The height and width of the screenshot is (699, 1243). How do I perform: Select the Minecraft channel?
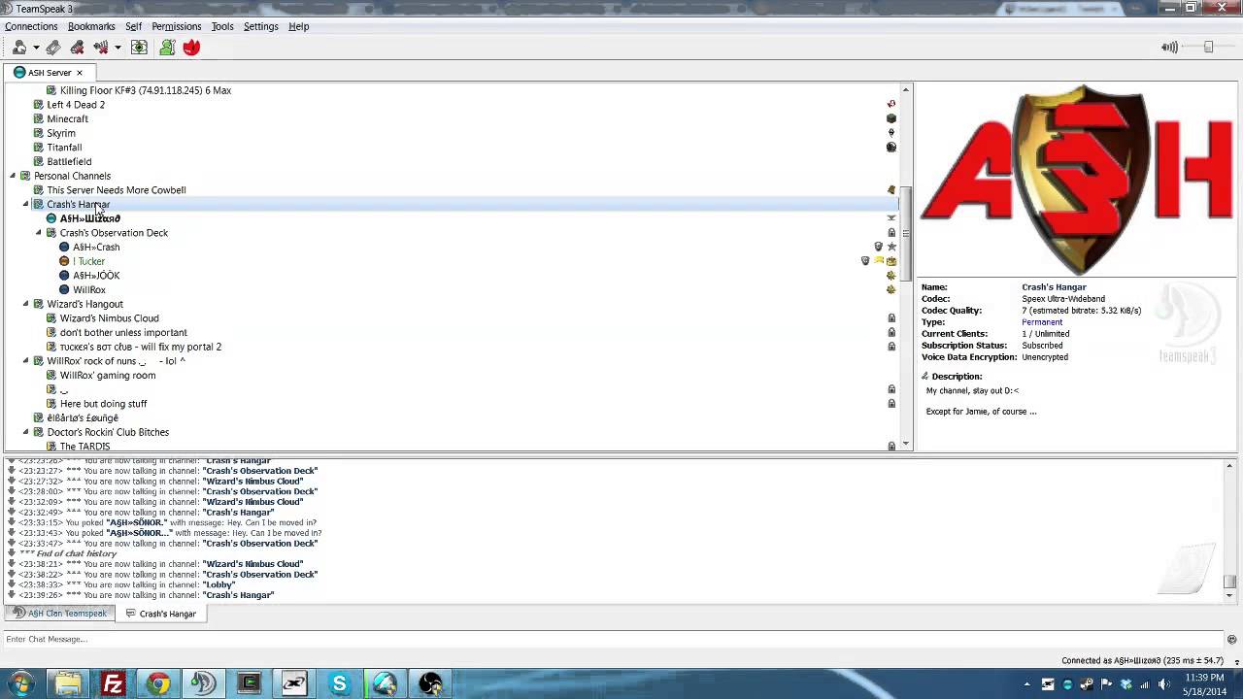[67, 118]
